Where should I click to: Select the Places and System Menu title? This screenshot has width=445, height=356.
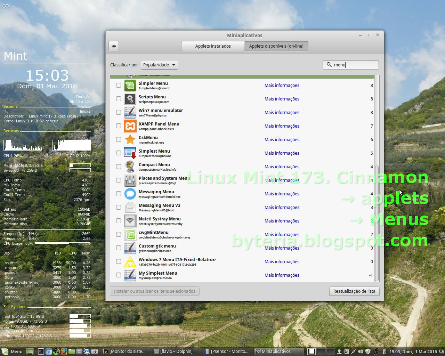[164, 178]
